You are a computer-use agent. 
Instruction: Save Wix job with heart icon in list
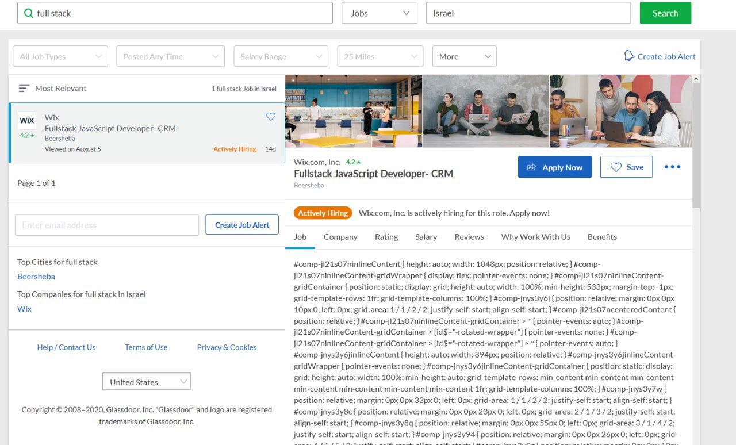(271, 117)
